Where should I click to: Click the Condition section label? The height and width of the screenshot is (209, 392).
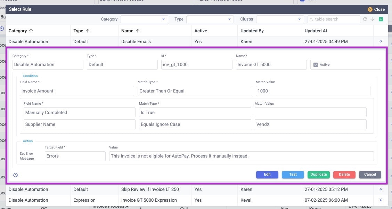(30, 76)
